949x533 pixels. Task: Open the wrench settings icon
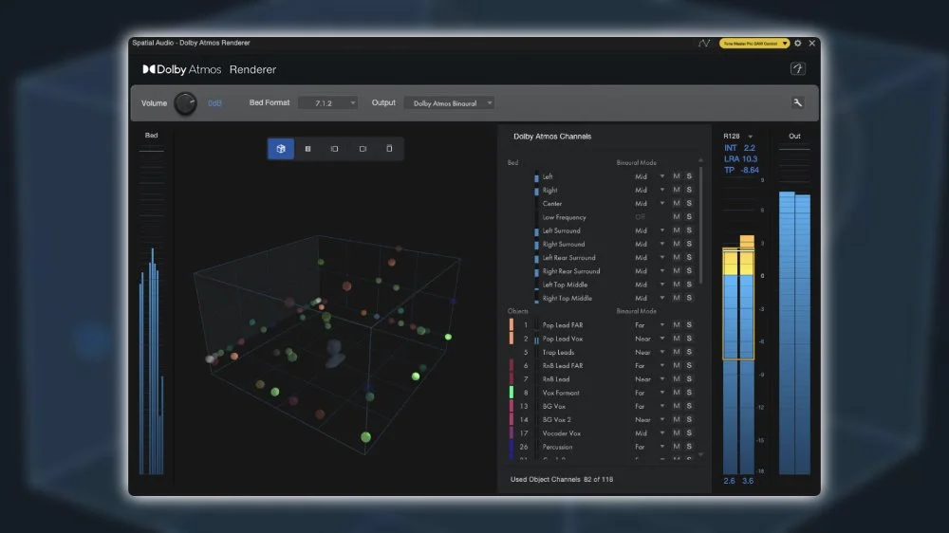(x=798, y=102)
